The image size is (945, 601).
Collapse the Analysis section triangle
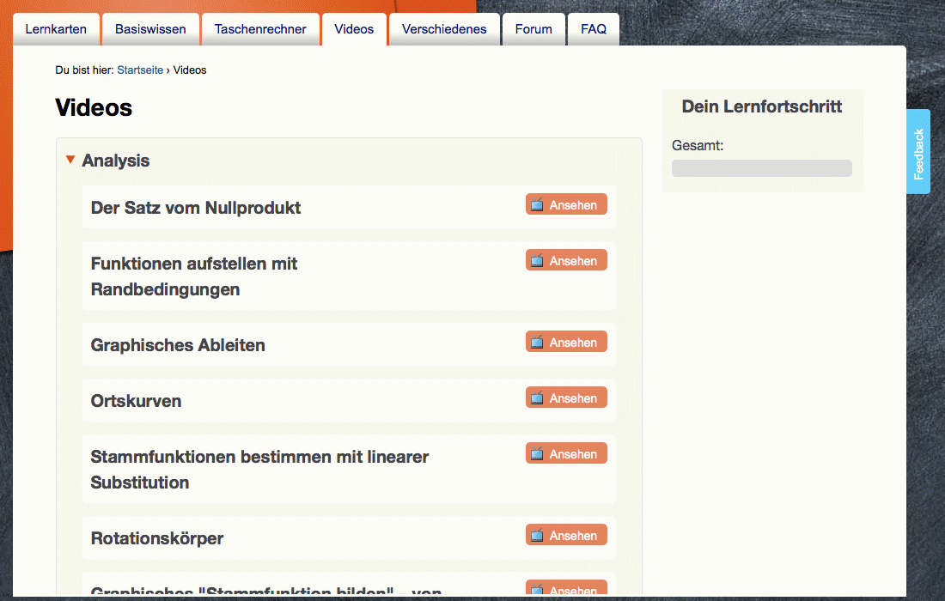pos(70,160)
